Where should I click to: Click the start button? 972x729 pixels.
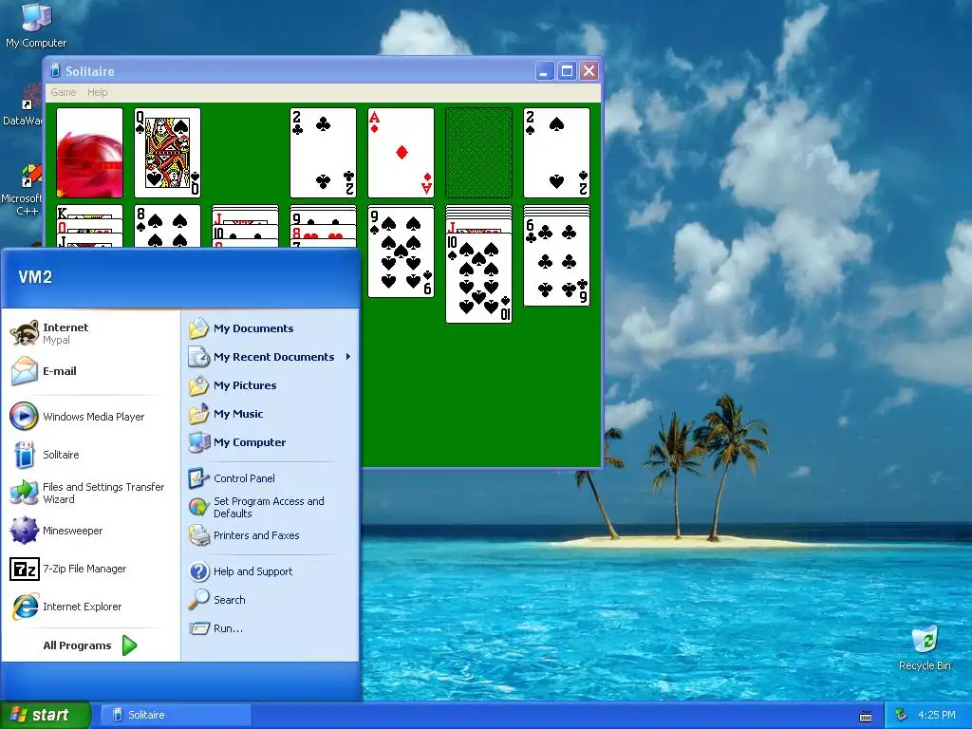(x=44, y=715)
